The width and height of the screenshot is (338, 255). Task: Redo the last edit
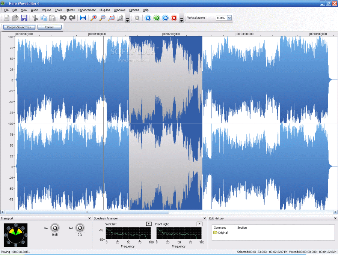(x=72, y=18)
